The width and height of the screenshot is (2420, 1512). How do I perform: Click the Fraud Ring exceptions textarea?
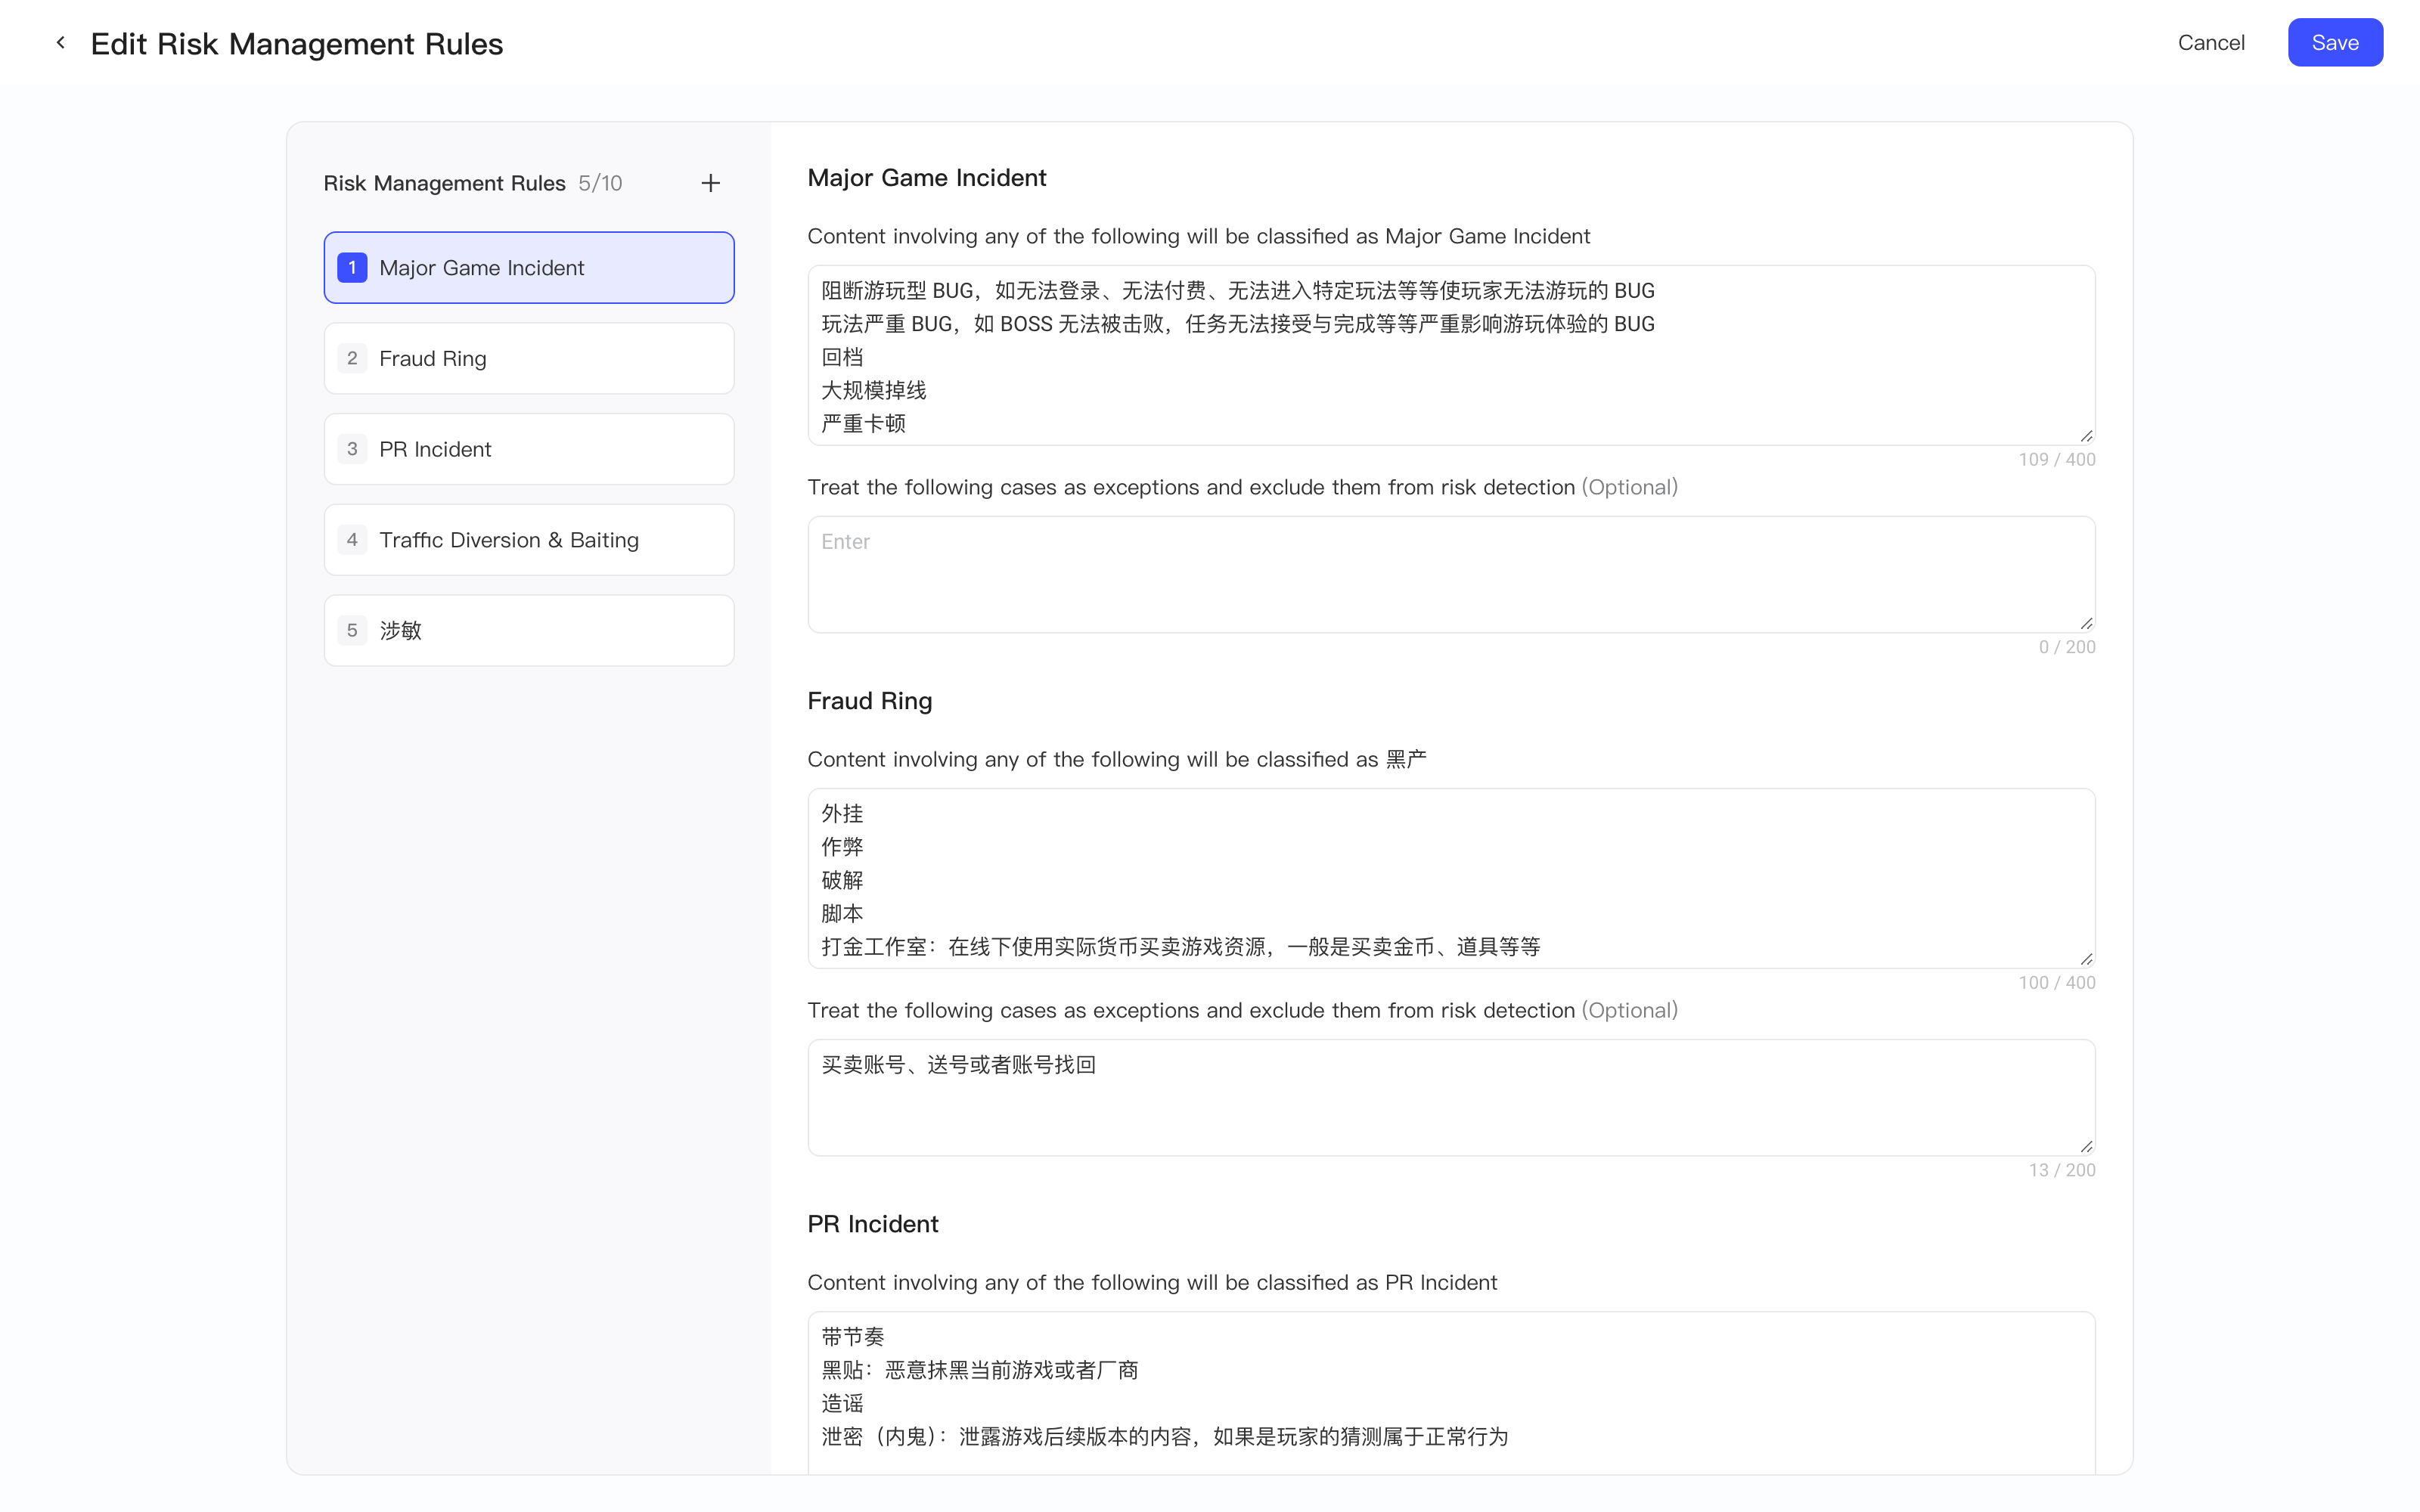click(x=1451, y=1098)
